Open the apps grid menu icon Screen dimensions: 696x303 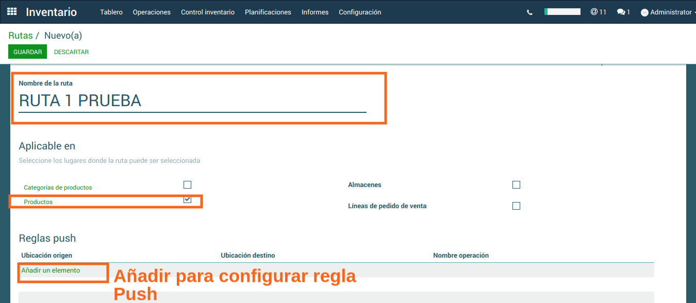coord(12,11)
